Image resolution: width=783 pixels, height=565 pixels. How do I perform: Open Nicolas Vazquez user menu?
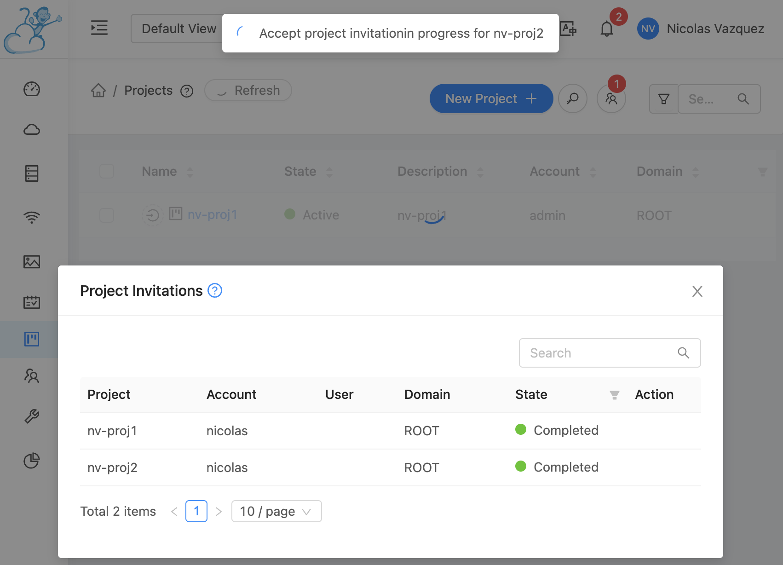tap(700, 29)
